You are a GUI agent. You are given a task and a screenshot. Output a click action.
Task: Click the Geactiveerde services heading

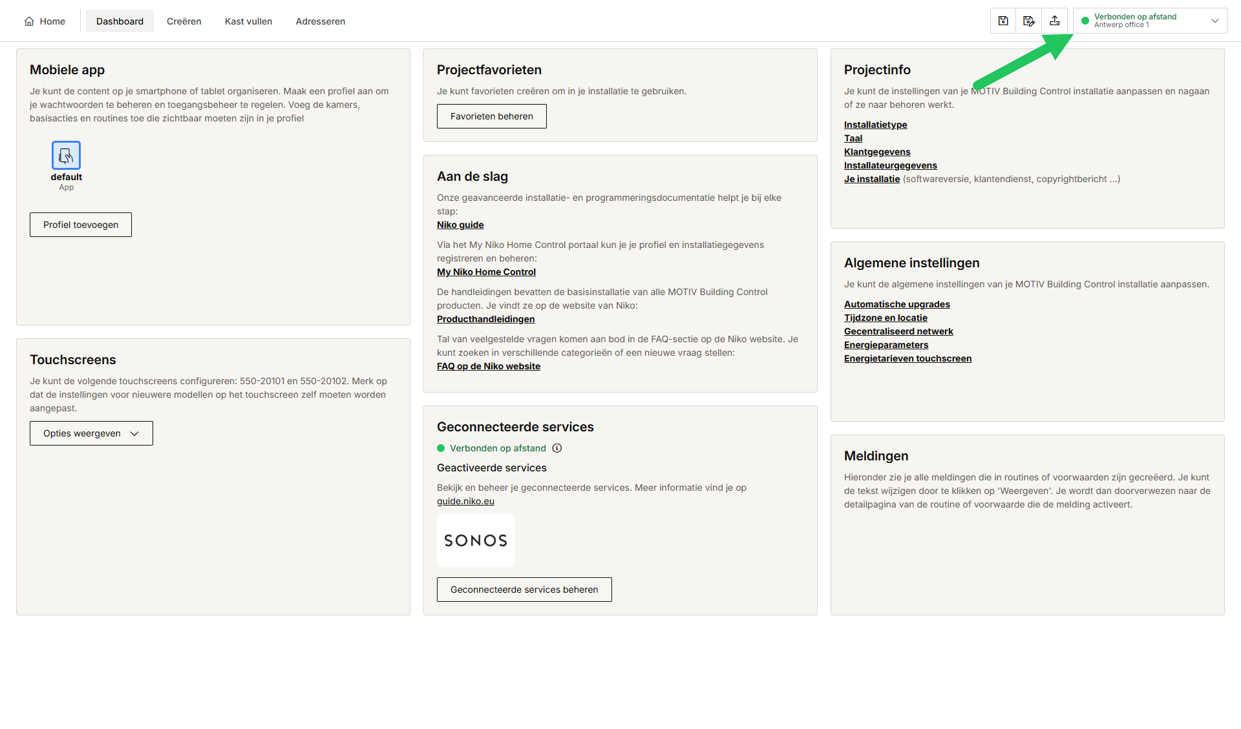[492, 467]
